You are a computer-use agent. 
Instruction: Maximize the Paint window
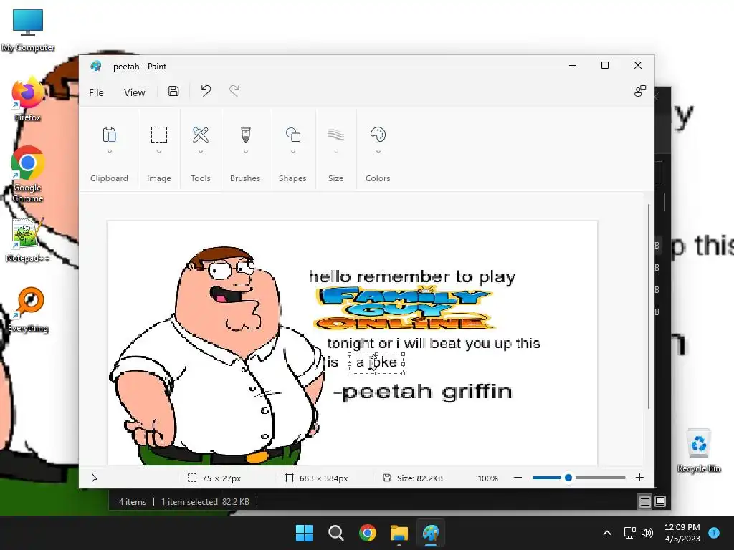coord(605,65)
